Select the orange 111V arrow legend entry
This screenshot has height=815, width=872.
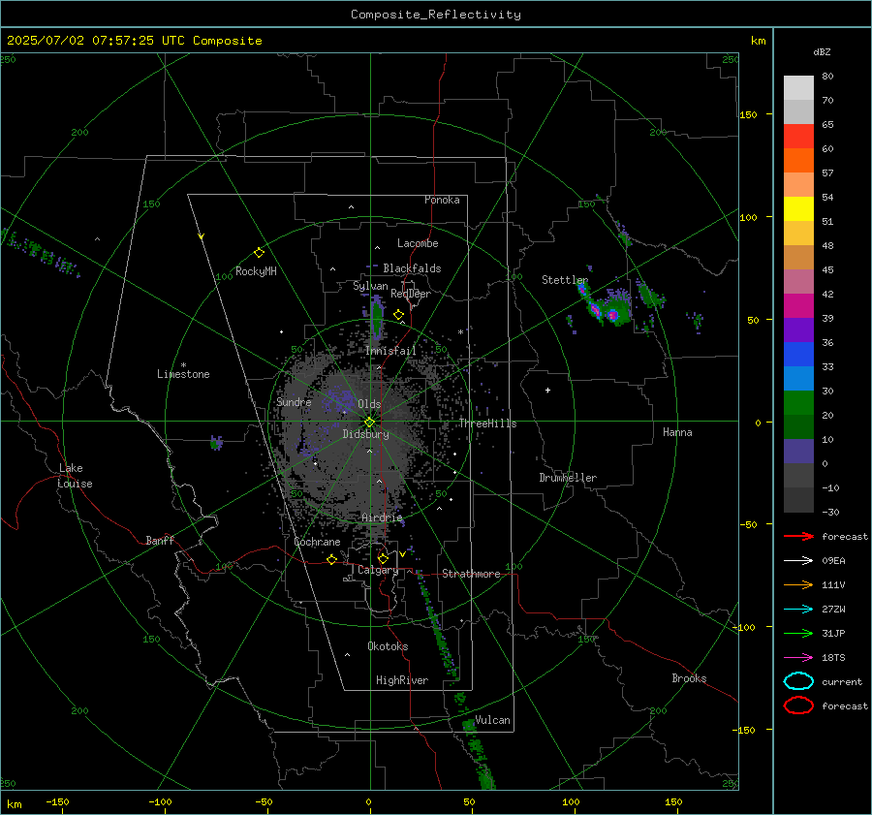pos(798,584)
